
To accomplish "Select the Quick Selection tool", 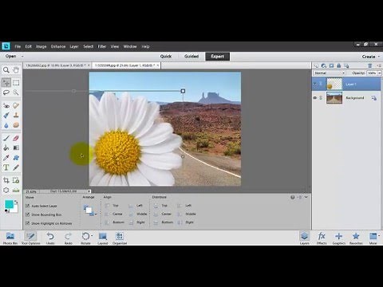I will (x=16, y=92).
